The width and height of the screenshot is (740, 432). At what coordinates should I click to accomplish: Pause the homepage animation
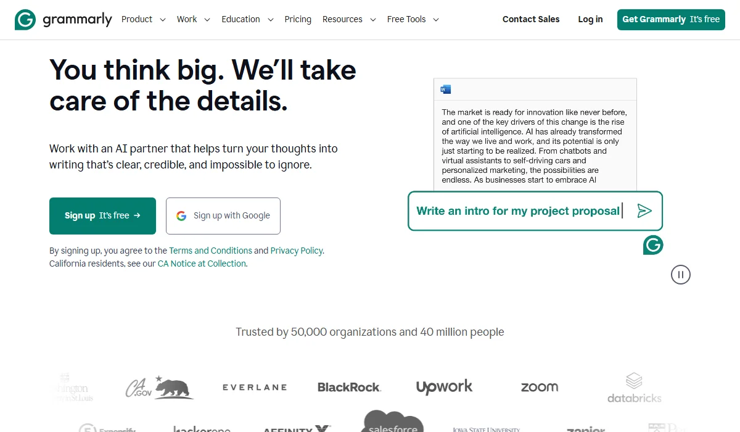pyautogui.click(x=680, y=275)
